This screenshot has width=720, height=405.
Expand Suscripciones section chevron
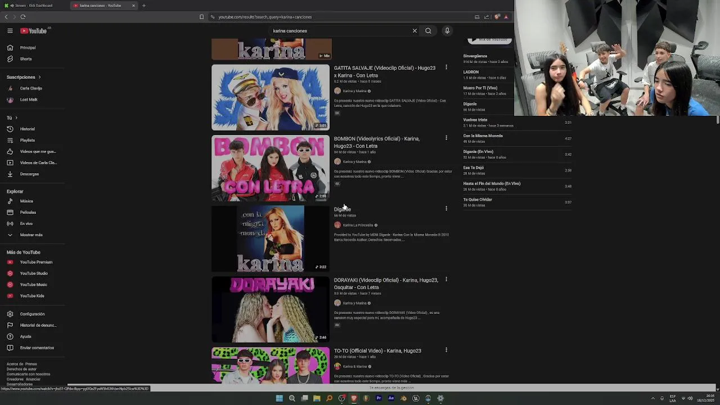39,77
